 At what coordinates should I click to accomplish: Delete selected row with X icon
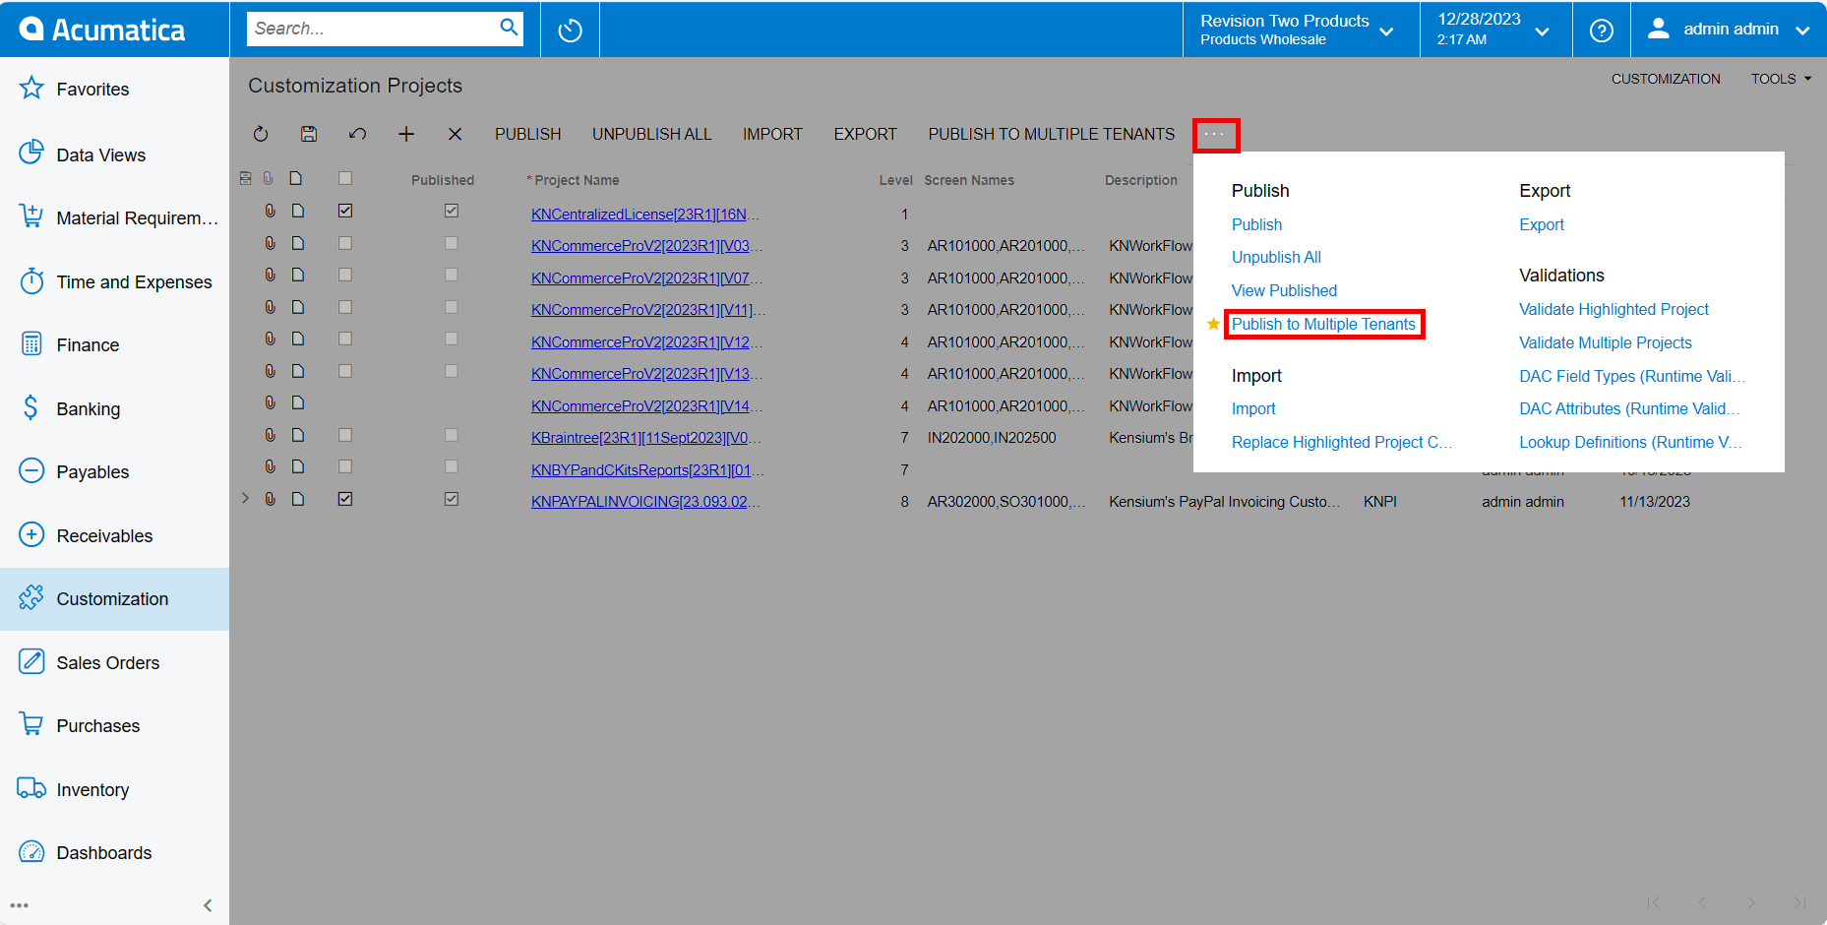[455, 134]
